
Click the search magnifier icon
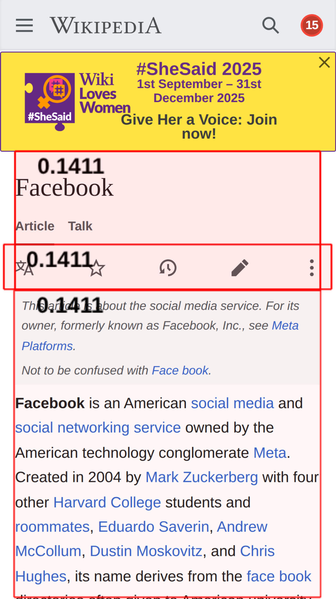(x=270, y=25)
